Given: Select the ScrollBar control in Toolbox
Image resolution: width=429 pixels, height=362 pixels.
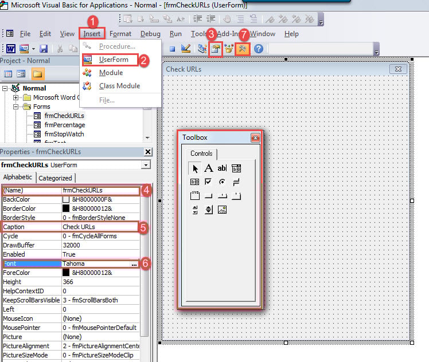Looking at the screenshot, I should (x=195, y=210).
